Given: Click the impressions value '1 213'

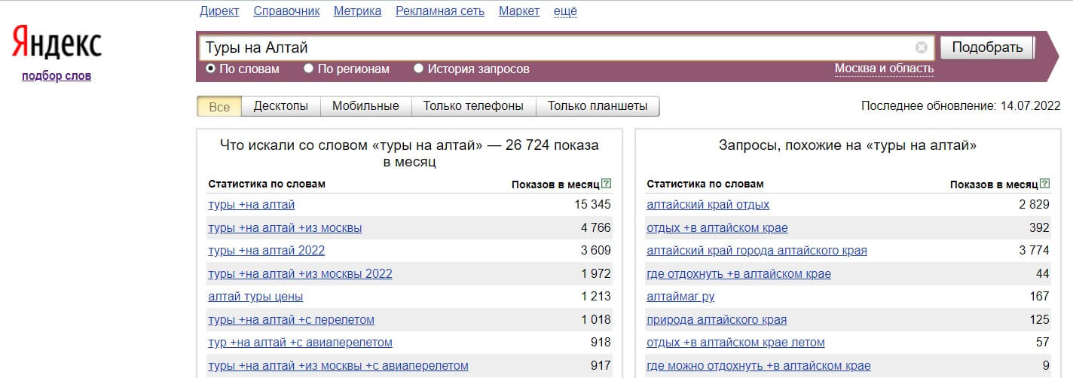Looking at the screenshot, I should click(x=595, y=297).
